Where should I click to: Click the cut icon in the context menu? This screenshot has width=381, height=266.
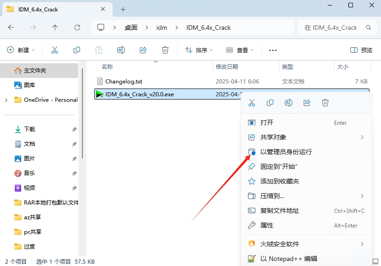point(252,103)
